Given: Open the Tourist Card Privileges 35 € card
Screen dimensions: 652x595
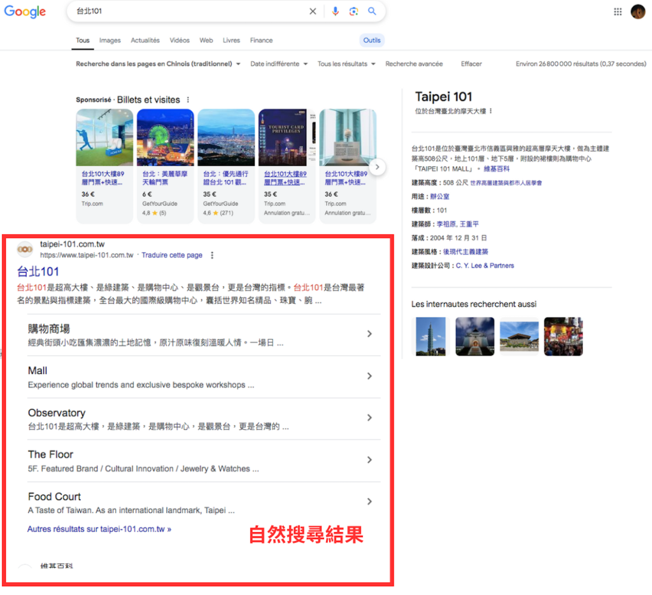Looking at the screenshot, I should click(x=287, y=166).
